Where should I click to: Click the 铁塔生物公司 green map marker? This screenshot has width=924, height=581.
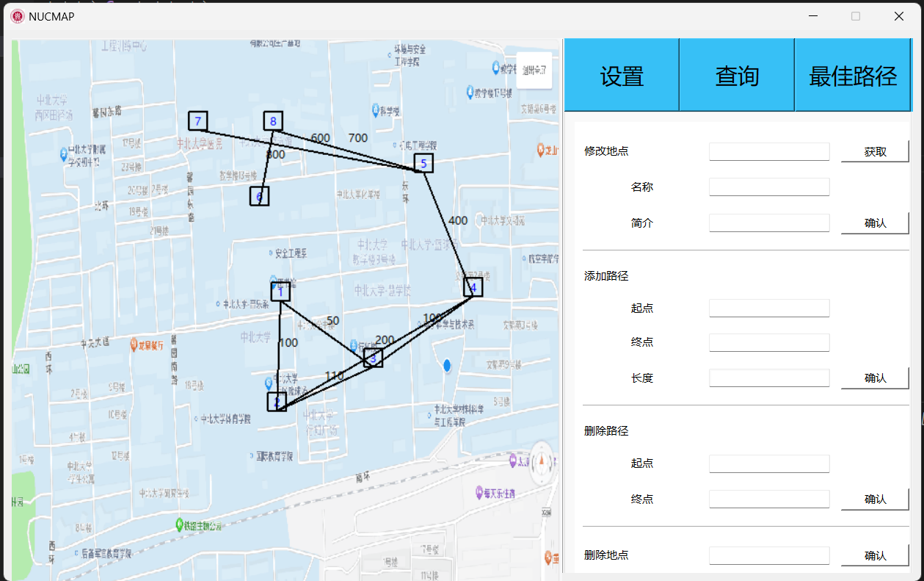[180, 525]
